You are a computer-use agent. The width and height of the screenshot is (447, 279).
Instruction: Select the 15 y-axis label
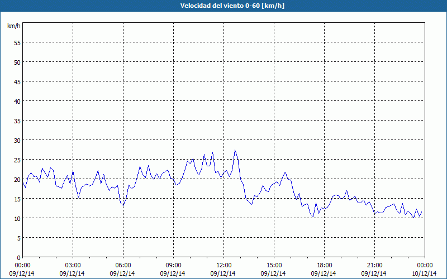click(17, 199)
